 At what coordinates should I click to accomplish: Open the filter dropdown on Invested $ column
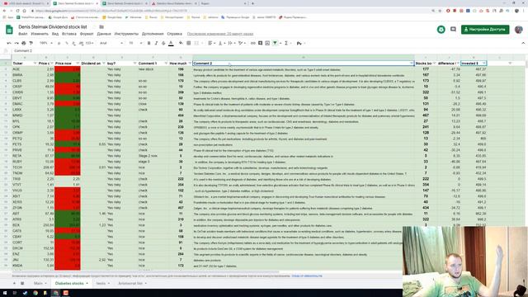[484, 64]
